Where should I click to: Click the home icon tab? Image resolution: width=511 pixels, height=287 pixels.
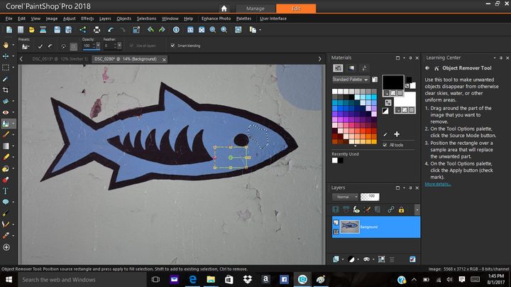pos(224,9)
